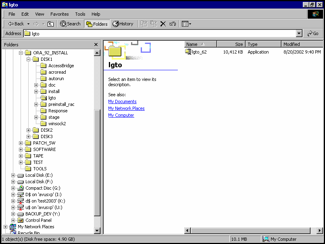The width and height of the screenshot is (325, 244).
Task: Open the Tools menu
Action: point(80,14)
